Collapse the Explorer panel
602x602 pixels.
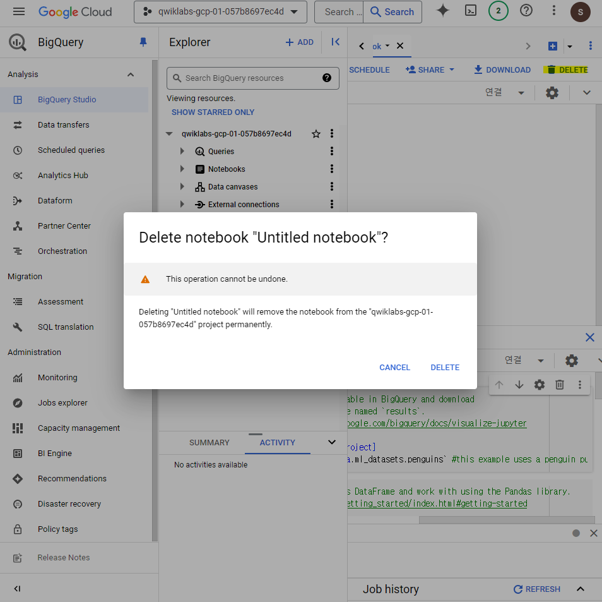click(x=335, y=42)
